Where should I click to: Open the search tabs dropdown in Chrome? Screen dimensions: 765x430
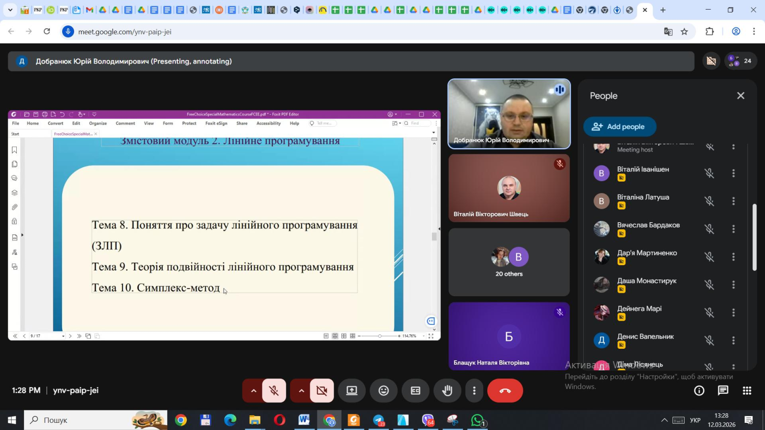coord(10,10)
